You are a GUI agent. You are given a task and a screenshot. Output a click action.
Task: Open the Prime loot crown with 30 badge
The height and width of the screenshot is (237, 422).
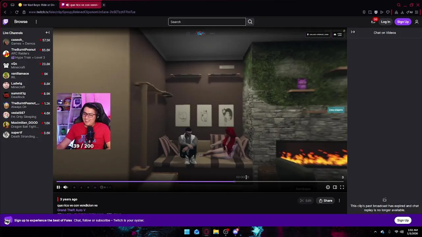(374, 21)
